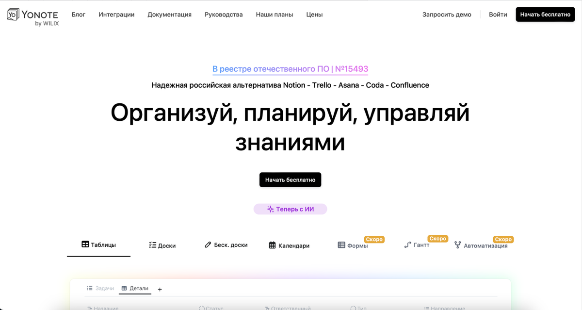Select the Таблицы tab
The image size is (582, 310).
pyautogui.click(x=98, y=245)
